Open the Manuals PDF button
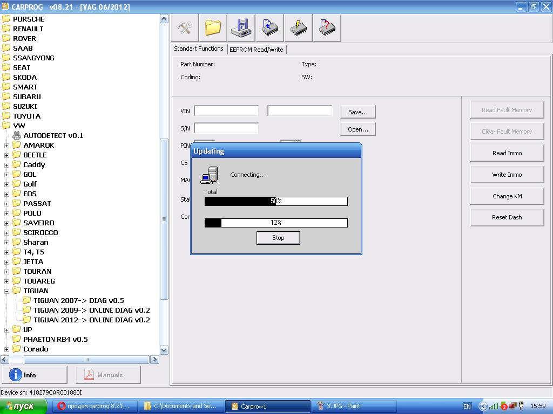The width and height of the screenshot is (553, 414). pyautogui.click(x=108, y=375)
